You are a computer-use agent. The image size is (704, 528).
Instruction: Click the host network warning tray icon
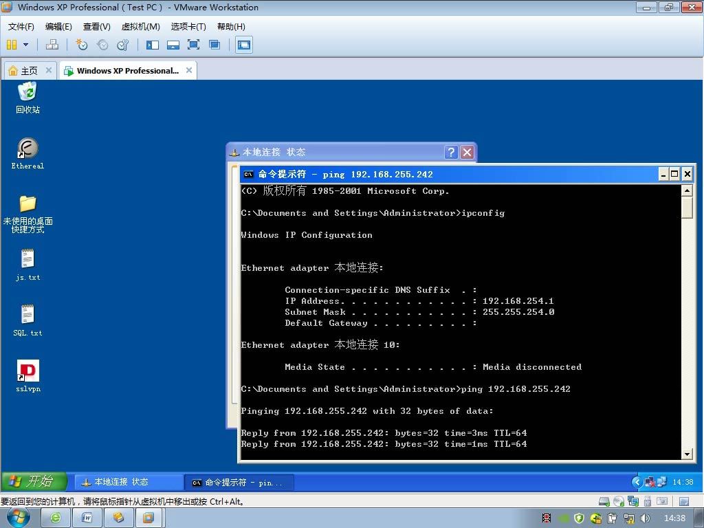[x=629, y=518]
